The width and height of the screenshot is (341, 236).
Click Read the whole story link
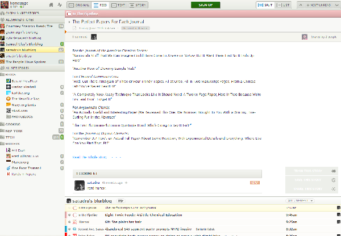[x=90, y=157]
